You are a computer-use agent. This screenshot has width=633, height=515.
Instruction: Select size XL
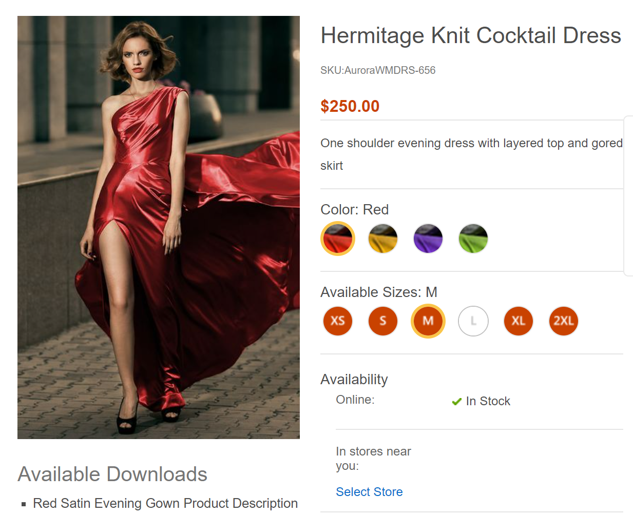click(519, 321)
